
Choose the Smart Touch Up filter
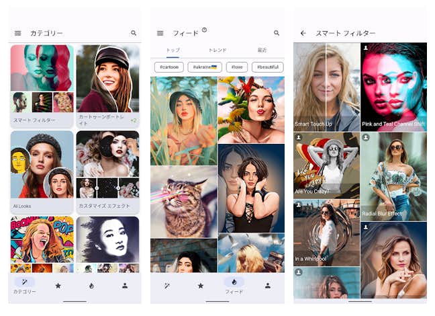click(326, 86)
